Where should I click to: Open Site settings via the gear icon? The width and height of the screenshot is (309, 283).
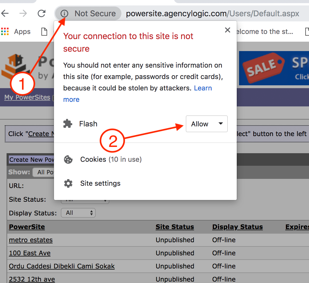coord(68,183)
